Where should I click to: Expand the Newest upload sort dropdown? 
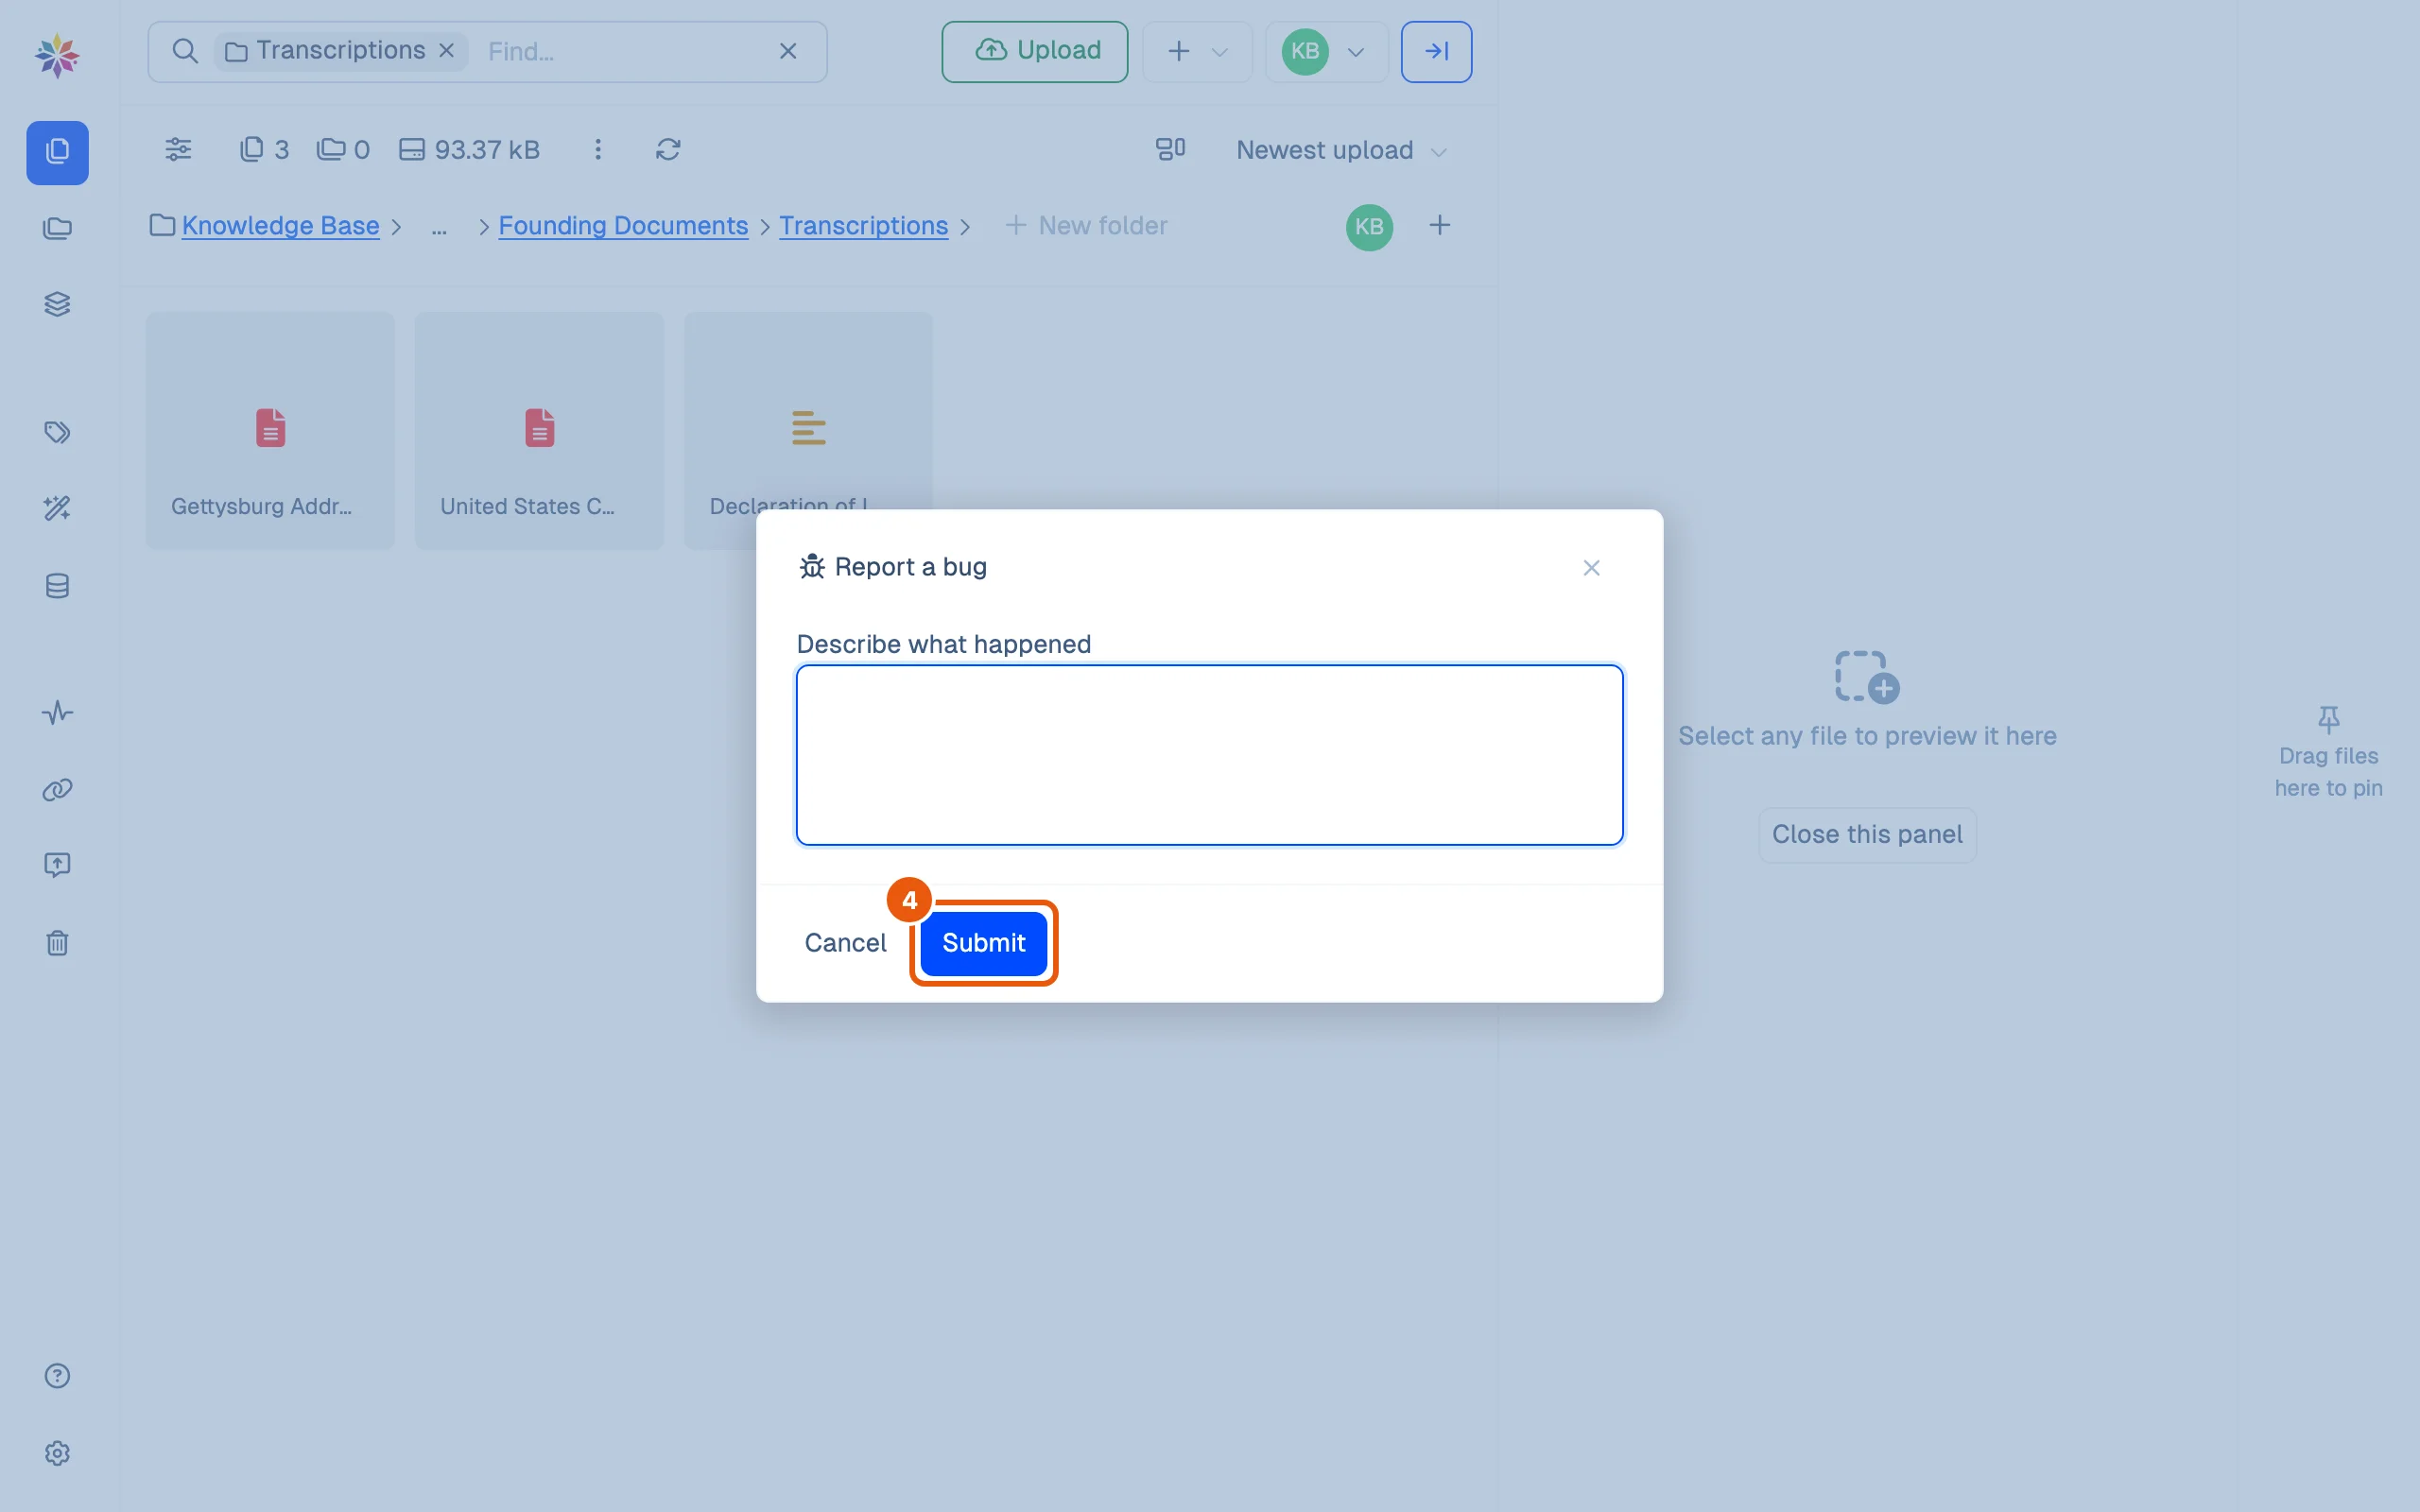(1341, 150)
